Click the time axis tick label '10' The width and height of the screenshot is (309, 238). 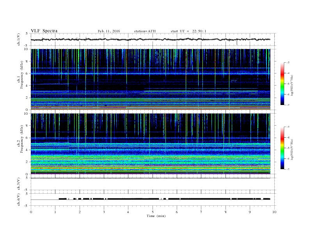pos(274,212)
